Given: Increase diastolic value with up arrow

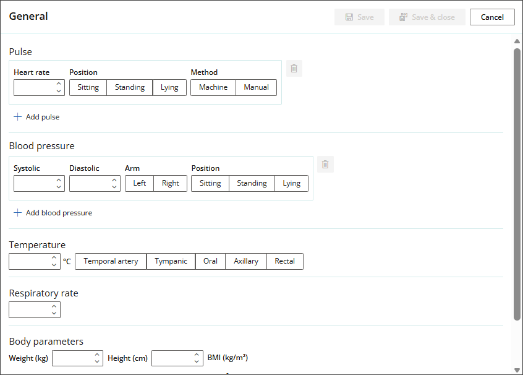Looking at the screenshot, I should pyautogui.click(x=114, y=180).
